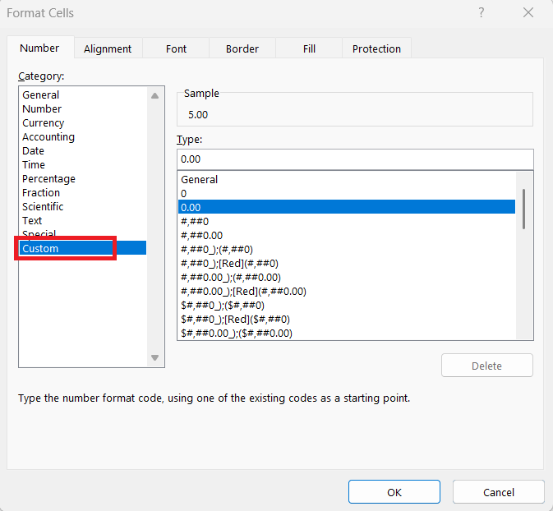This screenshot has width=553, height=511.
Task: Select the #,##0.00_);[Red](#,##0.00) format code
Action: point(347,292)
